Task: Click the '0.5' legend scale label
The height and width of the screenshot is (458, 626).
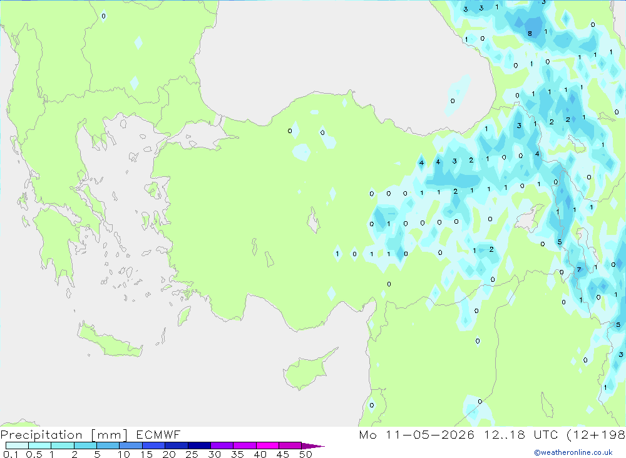Action: [x=34, y=454]
